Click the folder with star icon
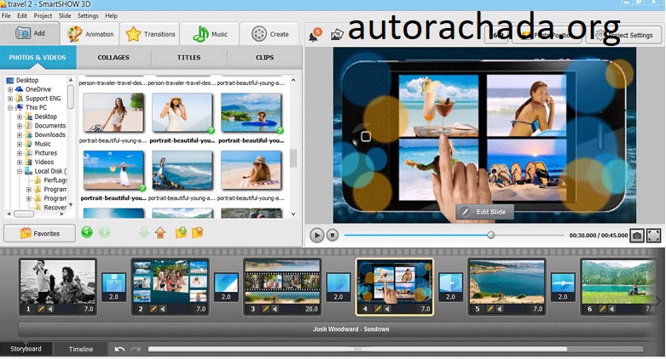The width and height of the screenshot is (666, 359). pyautogui.click(x=198, y=232)
